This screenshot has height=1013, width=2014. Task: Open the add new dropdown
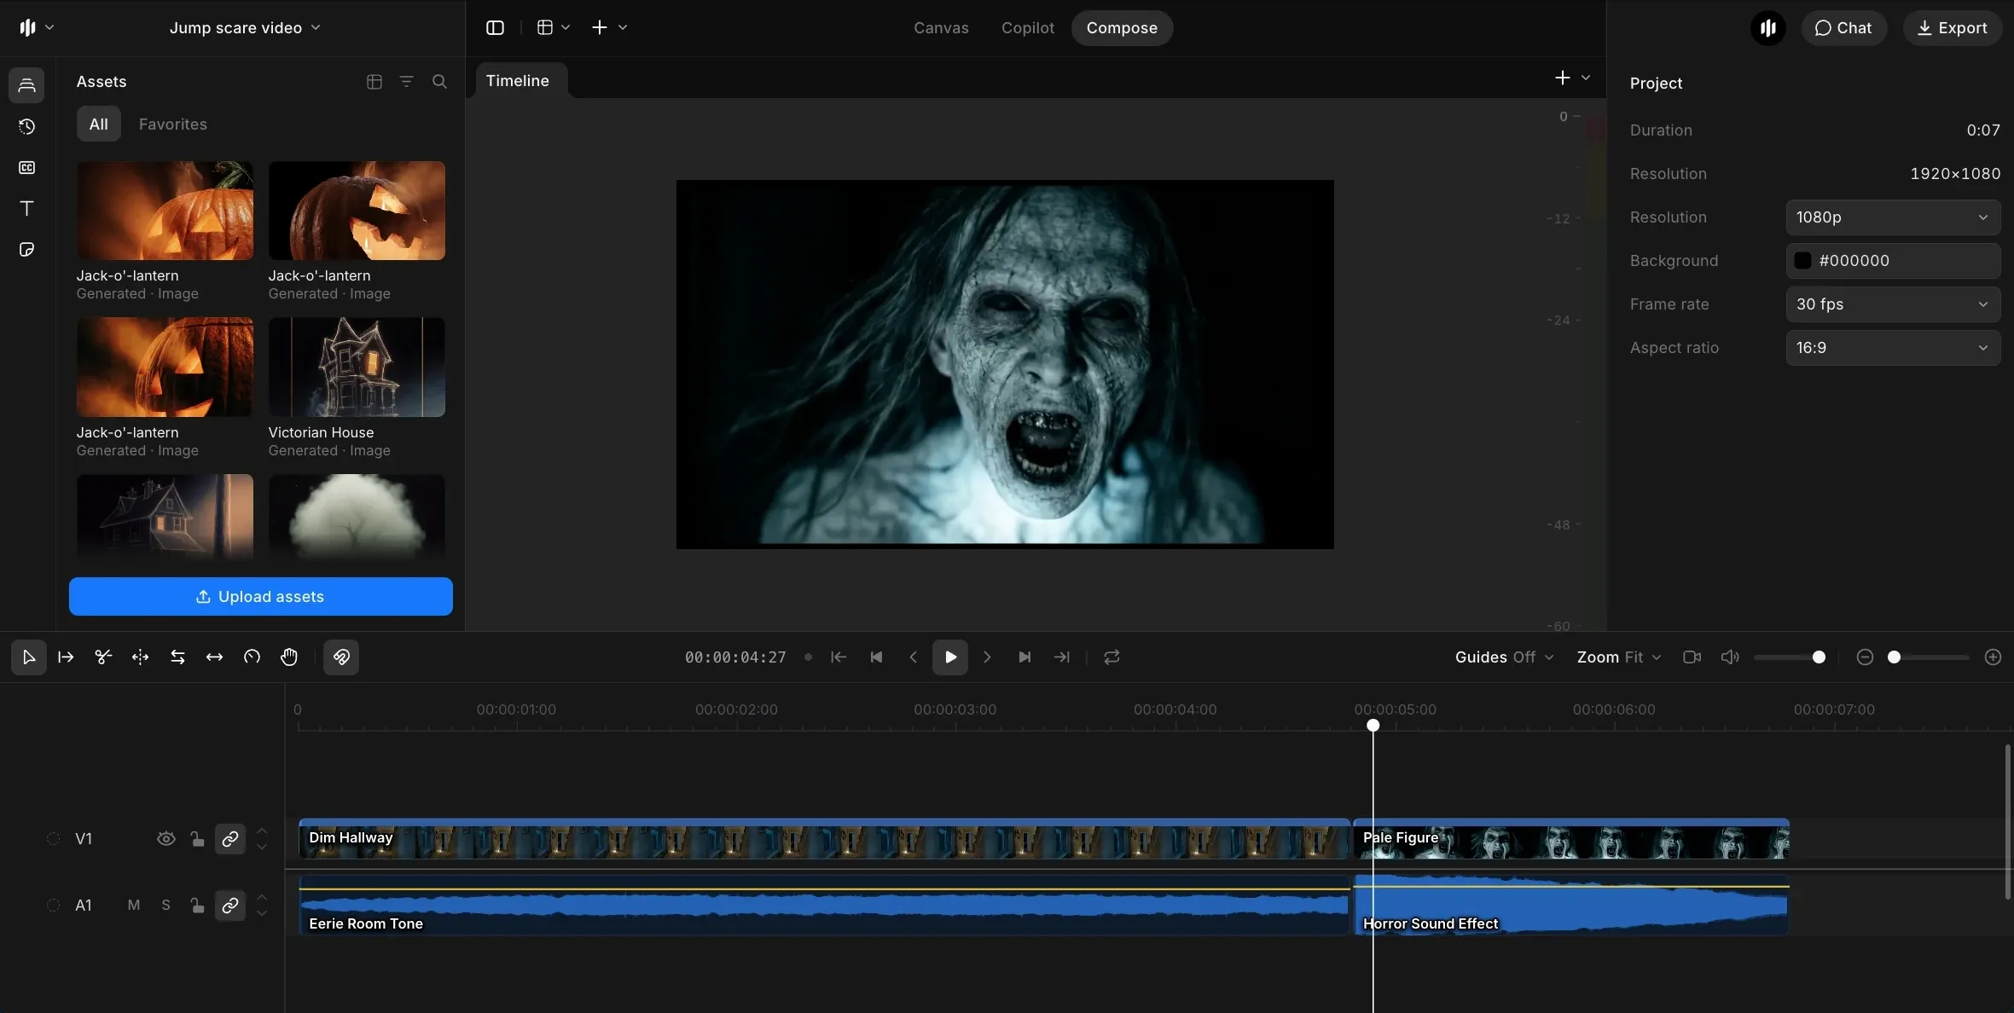(x=609, y=27)
